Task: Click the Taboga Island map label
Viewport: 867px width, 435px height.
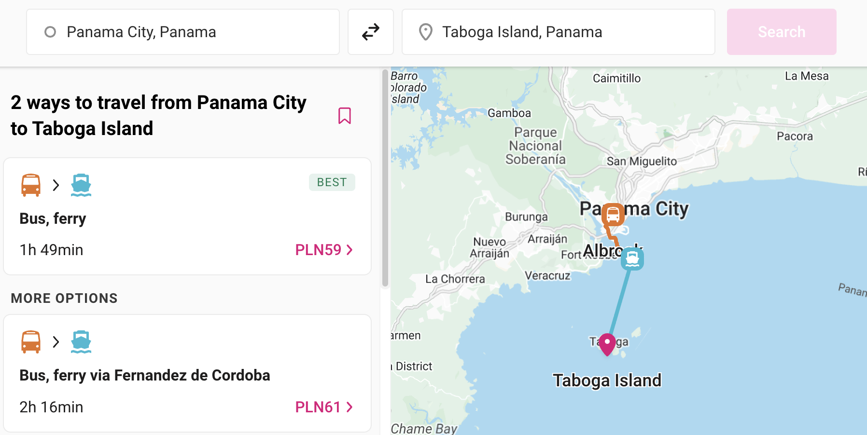Action: [607, 381]
